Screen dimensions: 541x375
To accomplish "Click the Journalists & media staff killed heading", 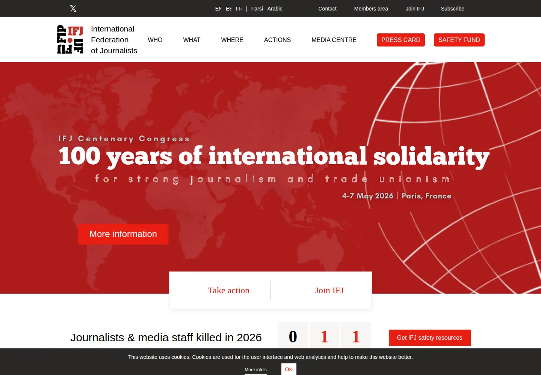I will (x=166, y=337).
